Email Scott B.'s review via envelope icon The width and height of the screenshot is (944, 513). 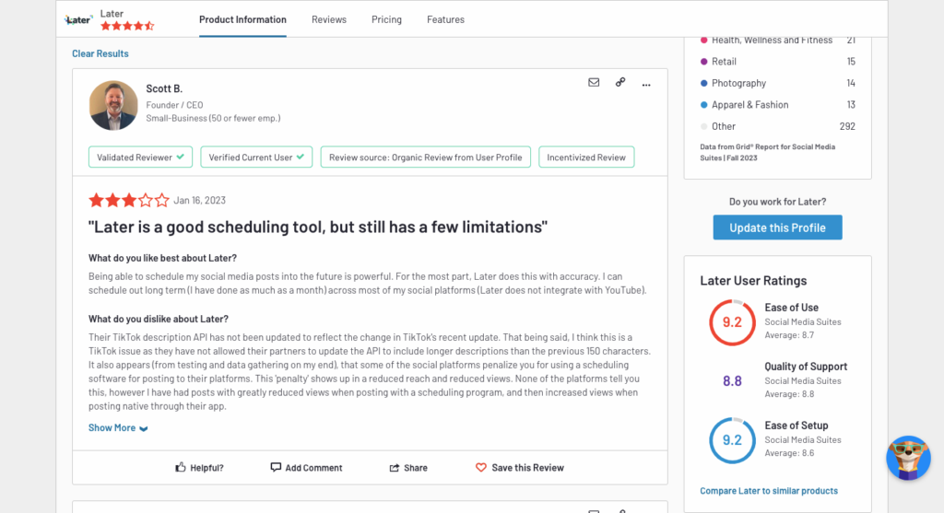coord(594,82)
